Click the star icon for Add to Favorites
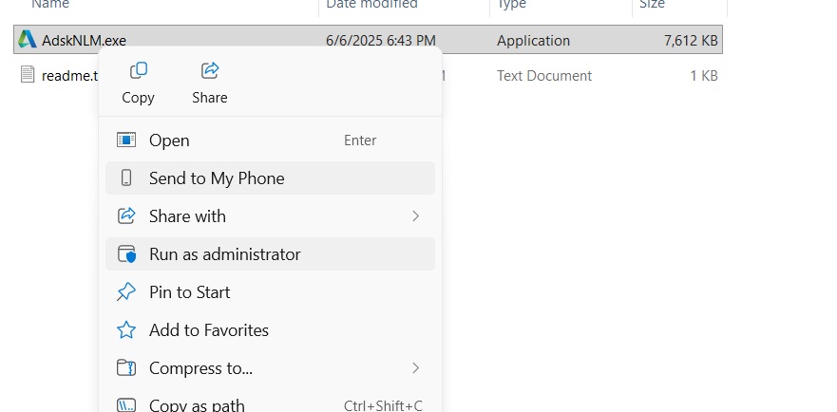 tap(126, 330)
